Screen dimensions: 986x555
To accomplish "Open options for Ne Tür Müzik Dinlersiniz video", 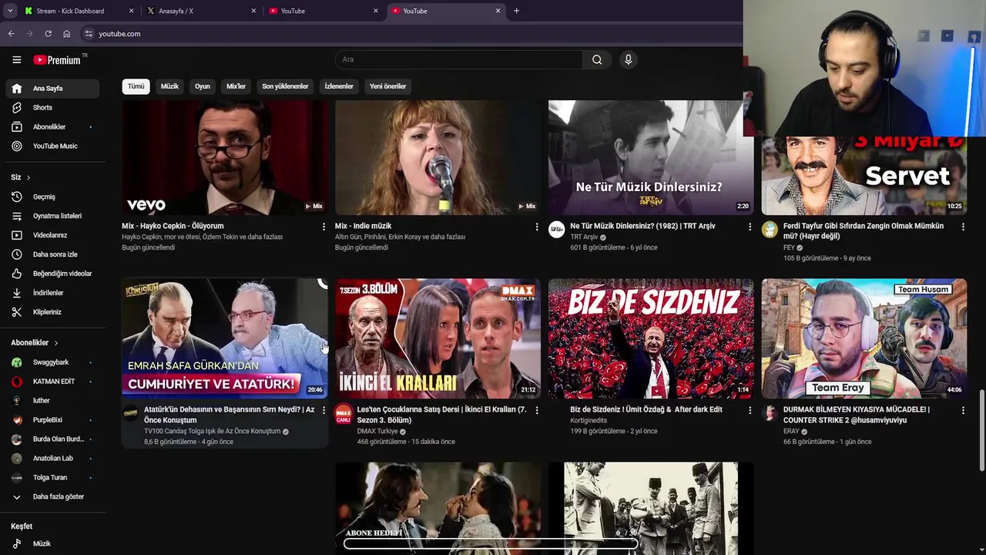I will click(750, 227).
